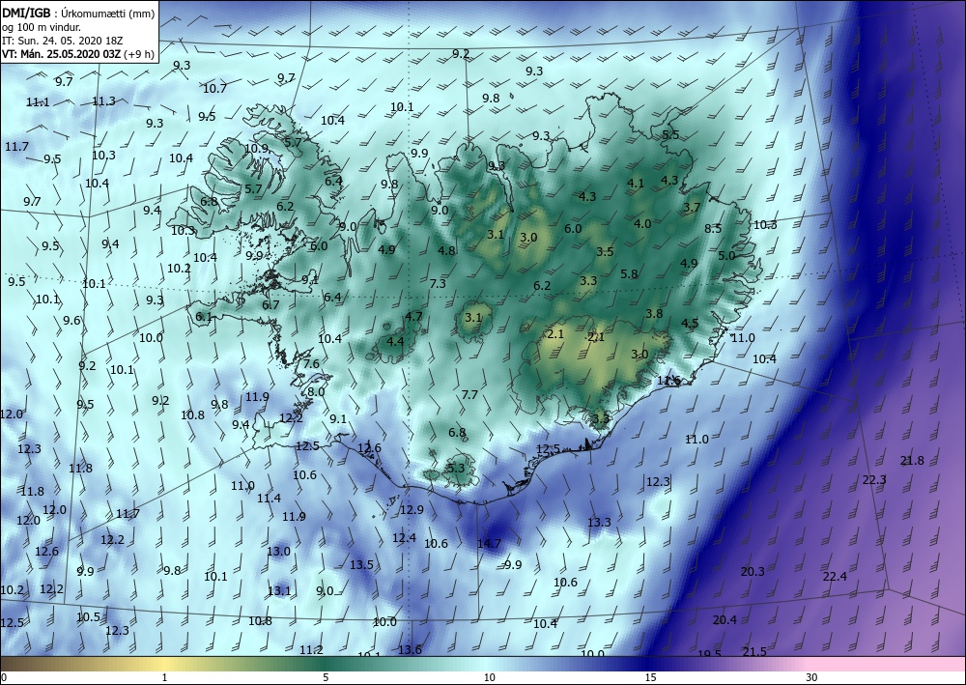Click the '22.3' value in the purple area
The width and height of the screenshot is (966, 685).
[874, 480]
